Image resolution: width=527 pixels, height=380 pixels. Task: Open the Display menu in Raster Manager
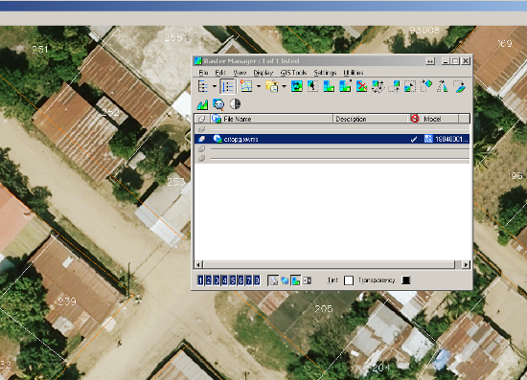[x=263, y=73]
